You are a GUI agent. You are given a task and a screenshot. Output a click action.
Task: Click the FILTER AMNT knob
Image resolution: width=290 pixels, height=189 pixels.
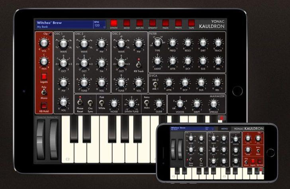click(x=157, y=61)
